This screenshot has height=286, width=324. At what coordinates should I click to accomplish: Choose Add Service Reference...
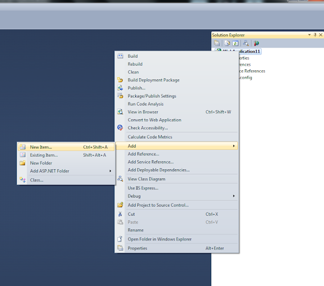click(177, 162)
